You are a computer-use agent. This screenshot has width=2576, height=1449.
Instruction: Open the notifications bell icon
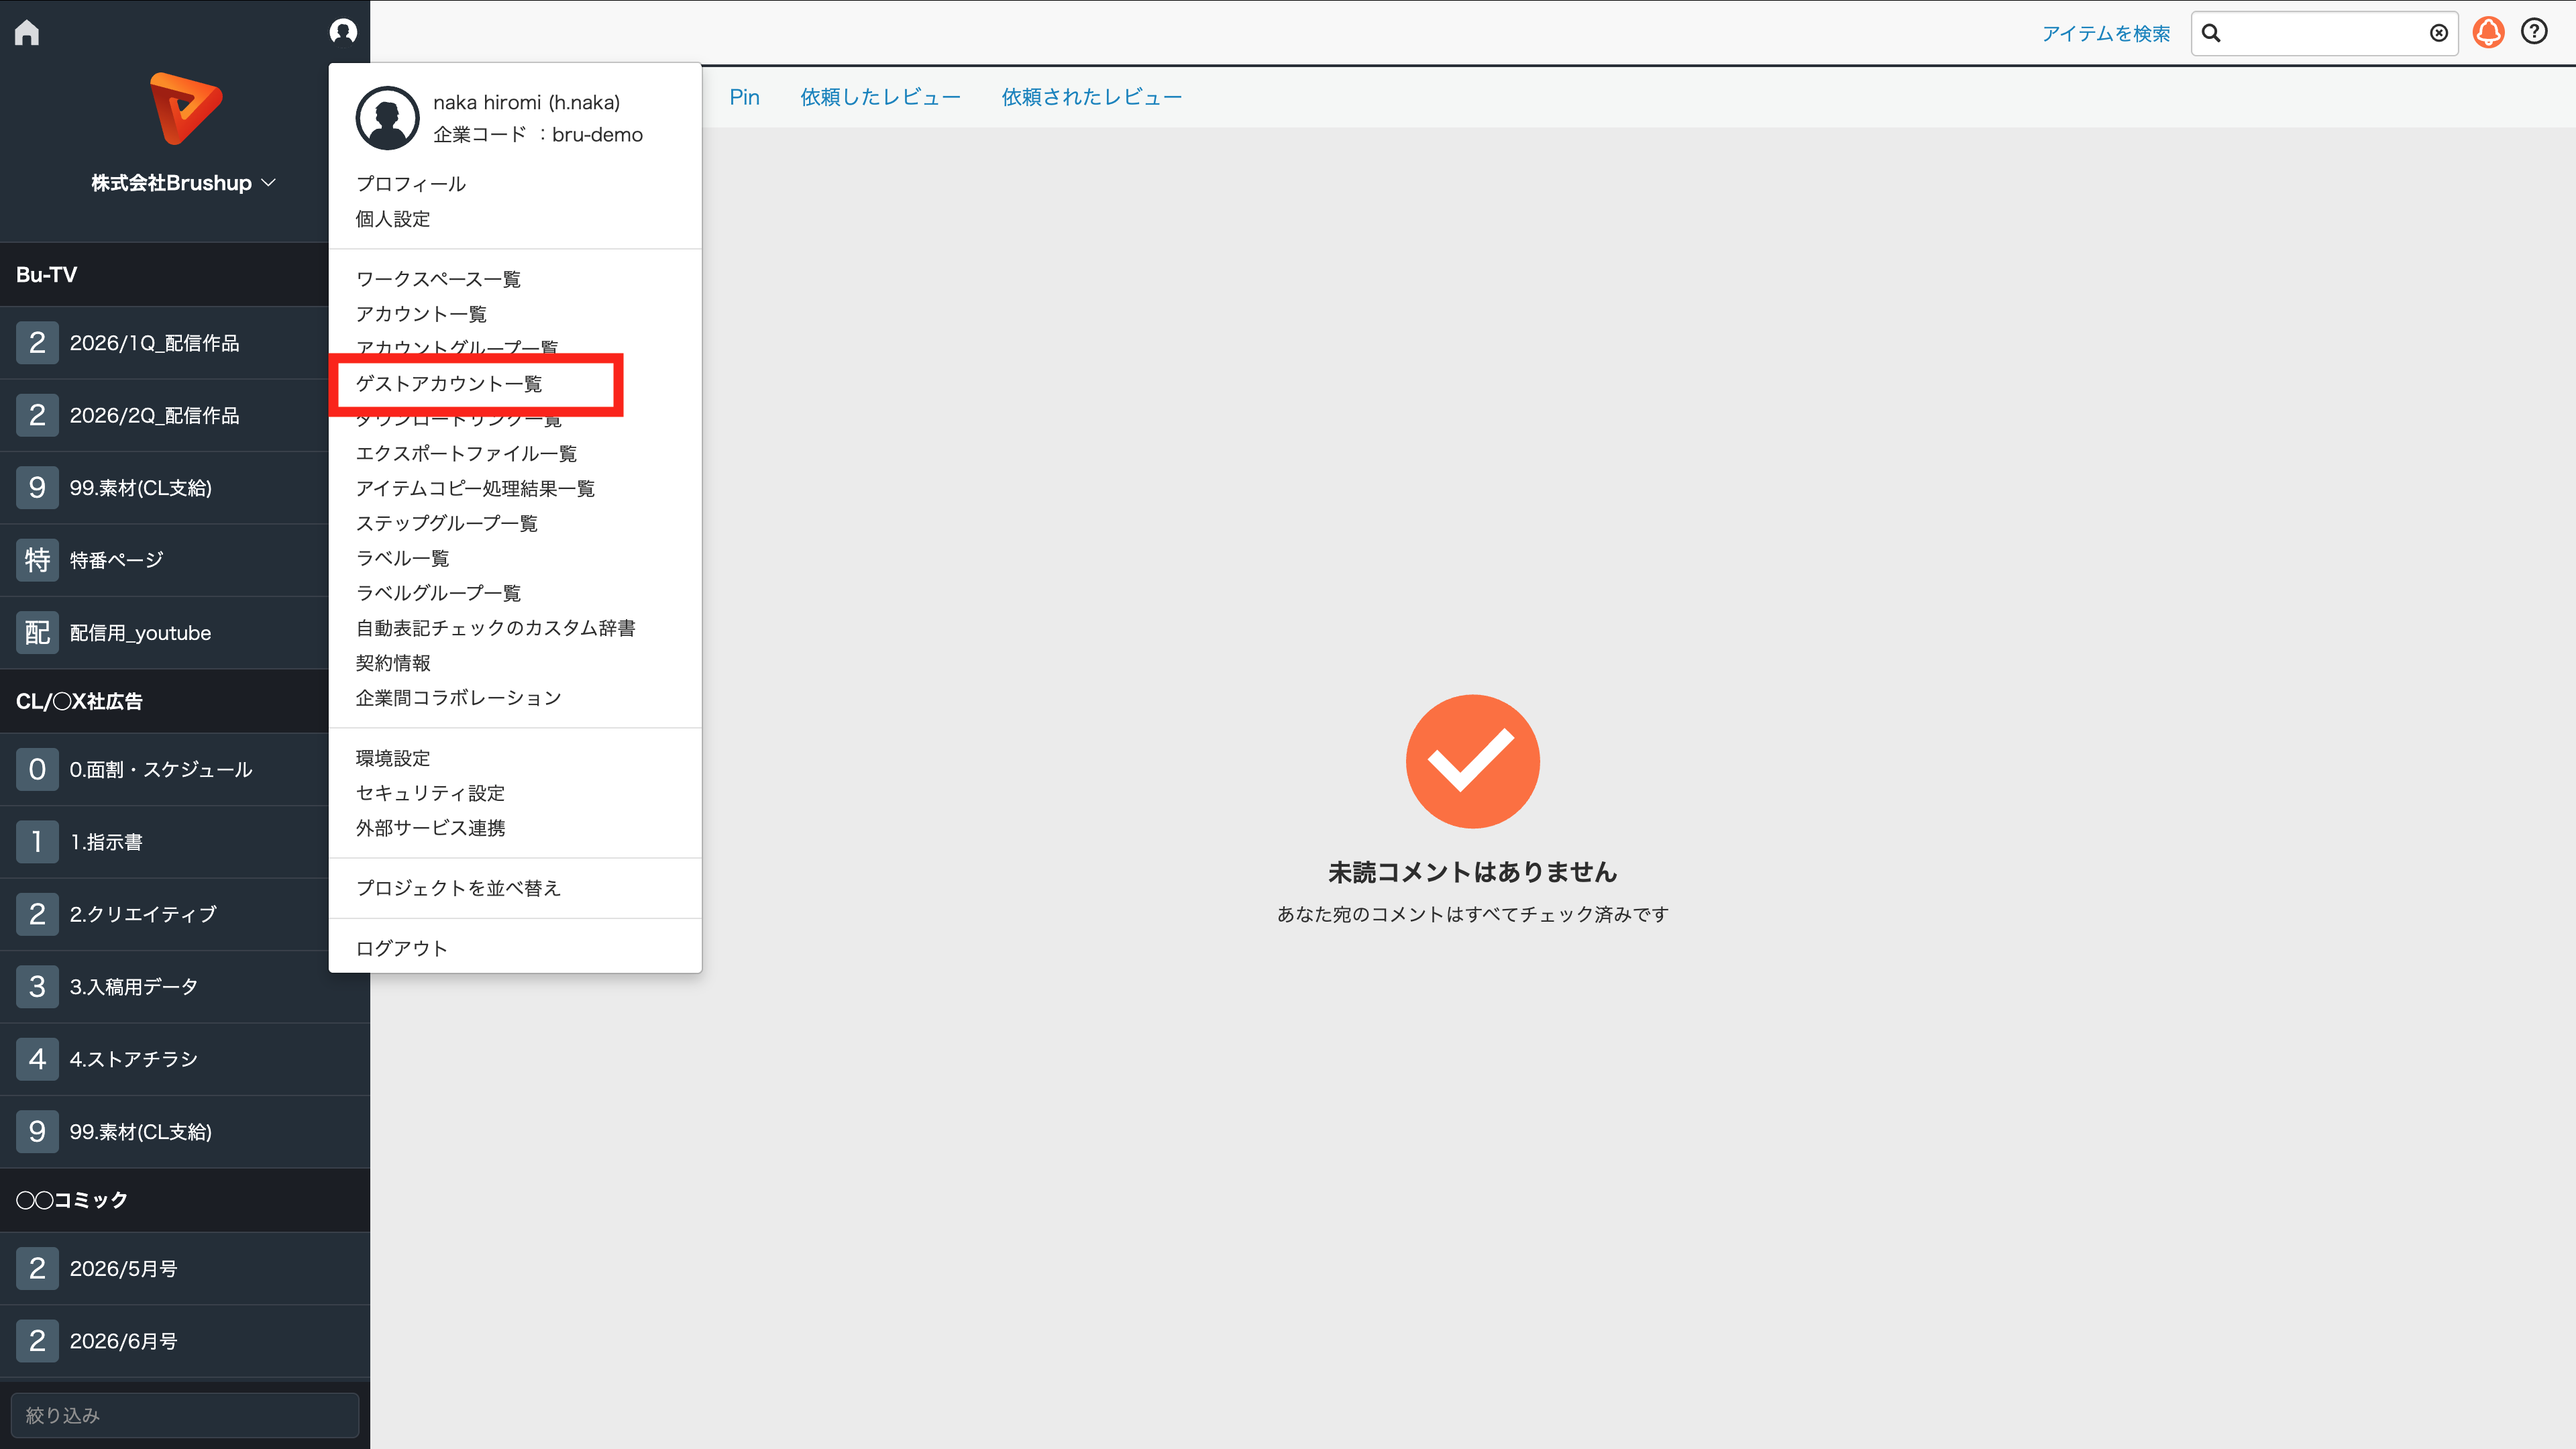coord(2488,33)
